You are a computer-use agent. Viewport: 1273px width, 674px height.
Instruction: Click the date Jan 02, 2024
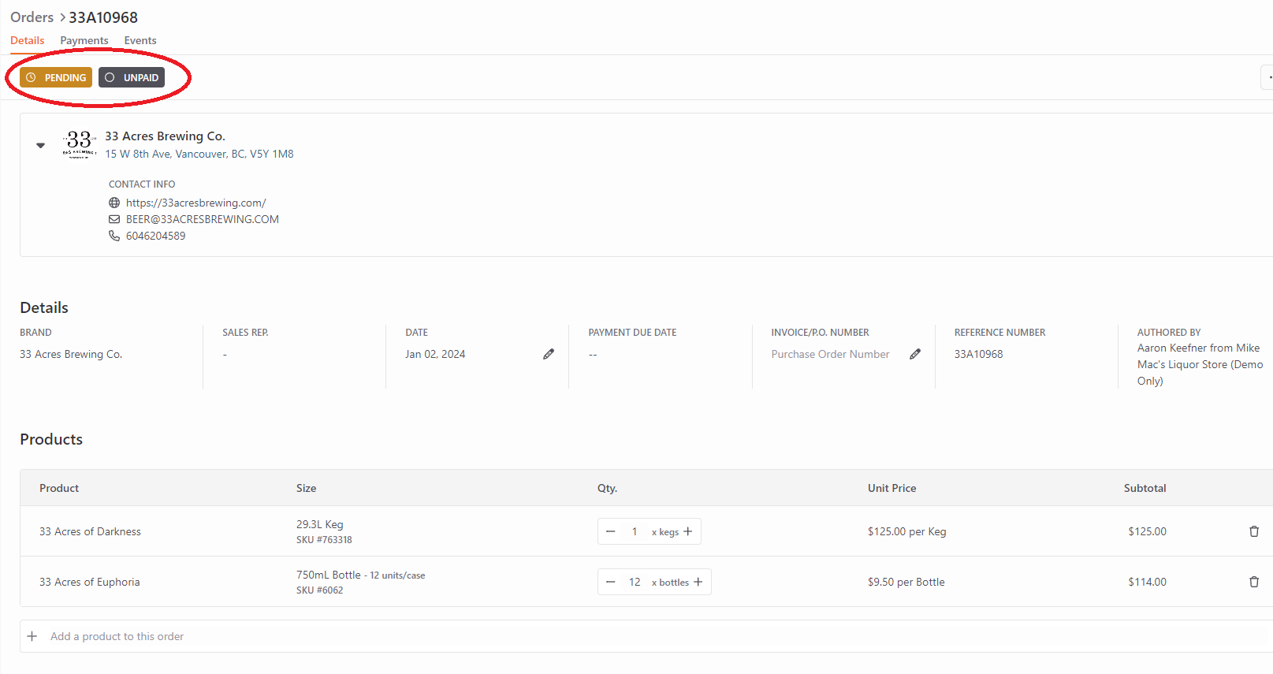[x=435, y=354]
